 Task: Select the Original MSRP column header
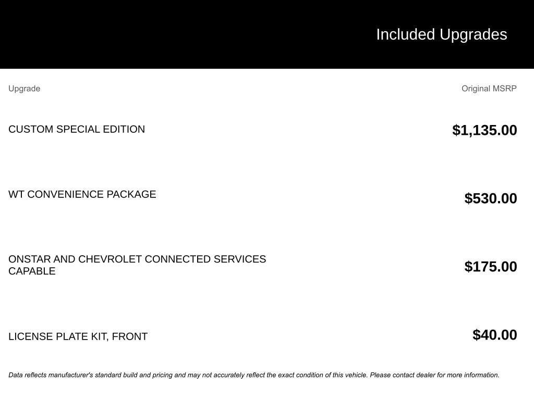(489, 89)
